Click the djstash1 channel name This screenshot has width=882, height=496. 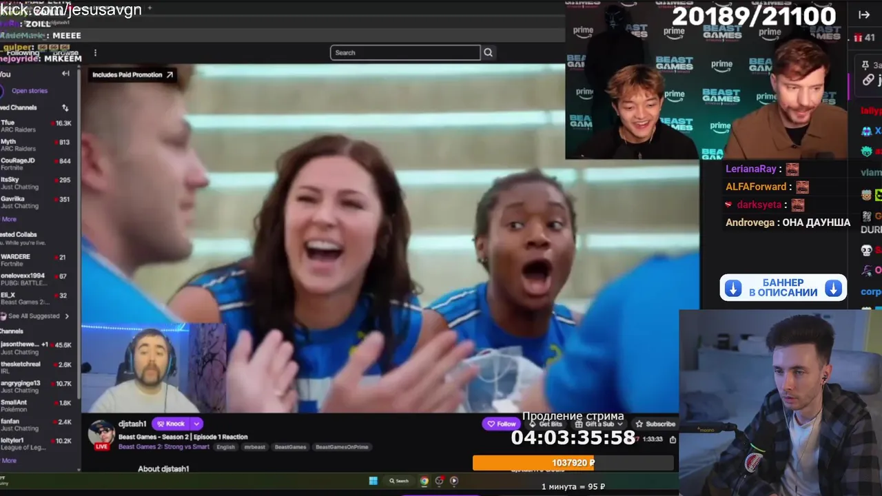click(x=132, y=424)
